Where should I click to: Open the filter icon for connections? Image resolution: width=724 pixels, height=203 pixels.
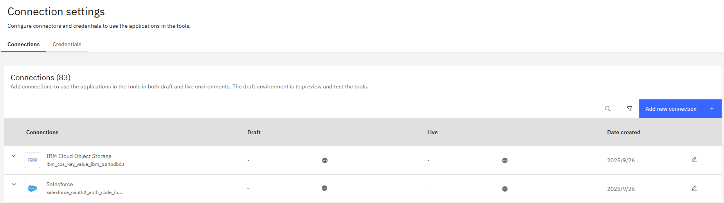[629, 109]
